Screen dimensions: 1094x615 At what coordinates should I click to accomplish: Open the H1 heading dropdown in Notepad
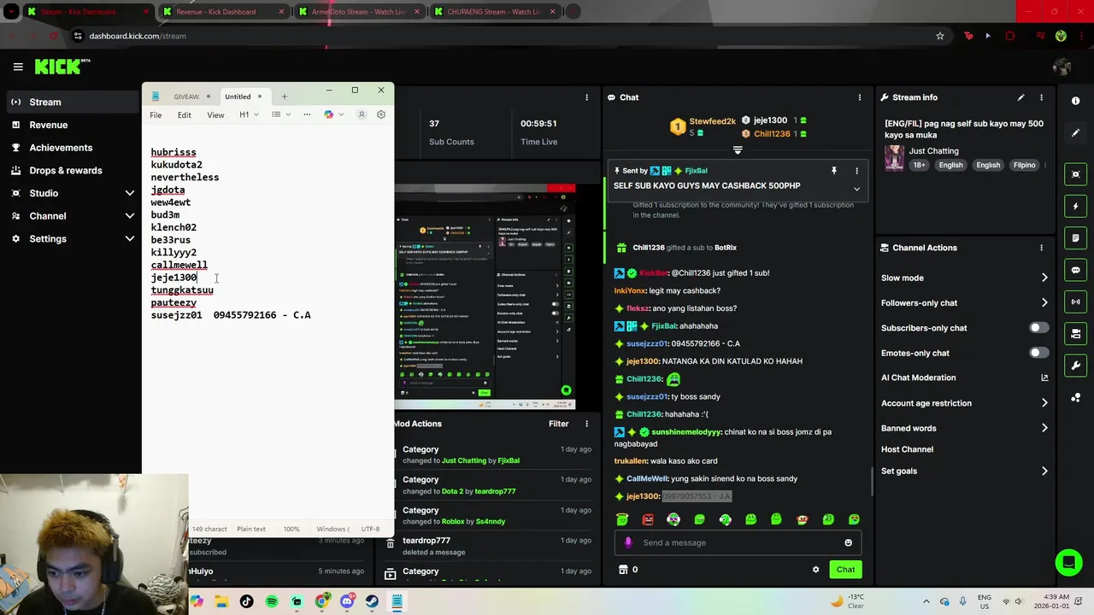coord(249,114)
